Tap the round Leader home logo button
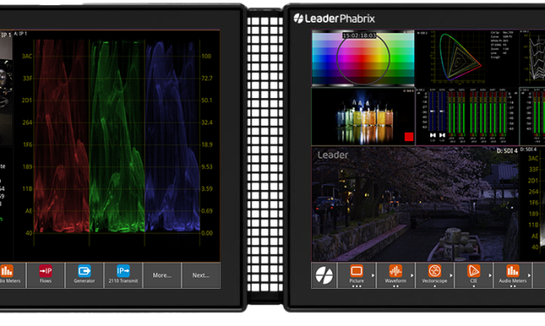Image resolution: width=545 pixels, height=326 pixels. point(324,276)
